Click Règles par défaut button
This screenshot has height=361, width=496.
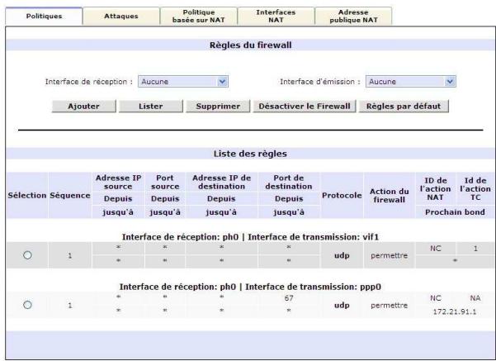404,107
